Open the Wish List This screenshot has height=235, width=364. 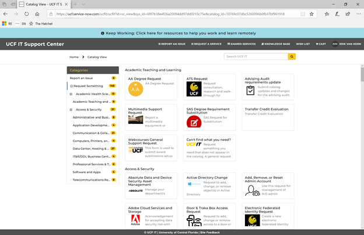[x=303, y=44]
